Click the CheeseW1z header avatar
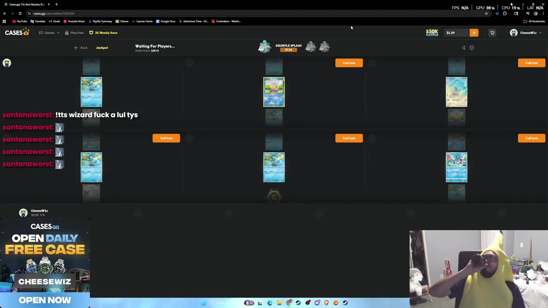 (x=513, y=33)
